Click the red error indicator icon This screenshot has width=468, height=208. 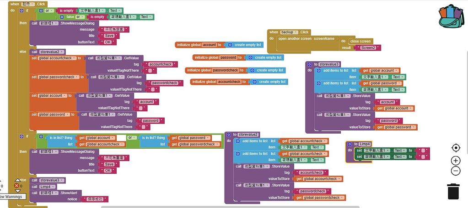click(16, 186)
